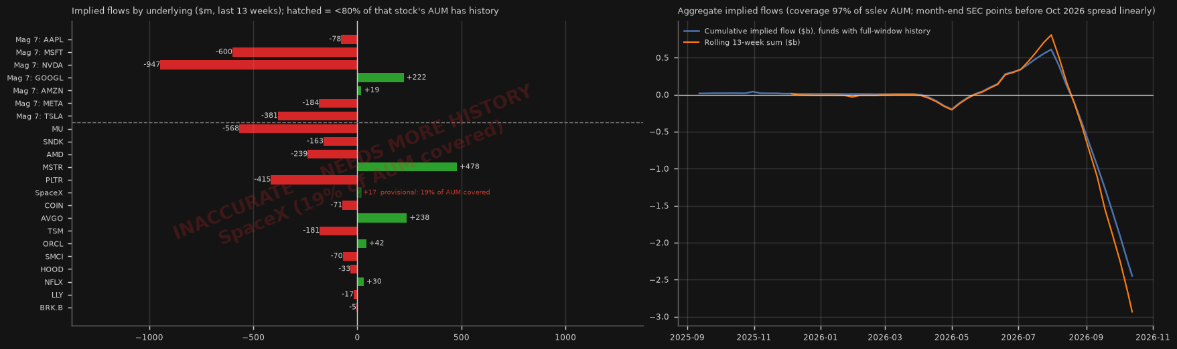Click the orange legend line swatch
Viewport: 1177px width, 349px height.
tap(691, 43)
